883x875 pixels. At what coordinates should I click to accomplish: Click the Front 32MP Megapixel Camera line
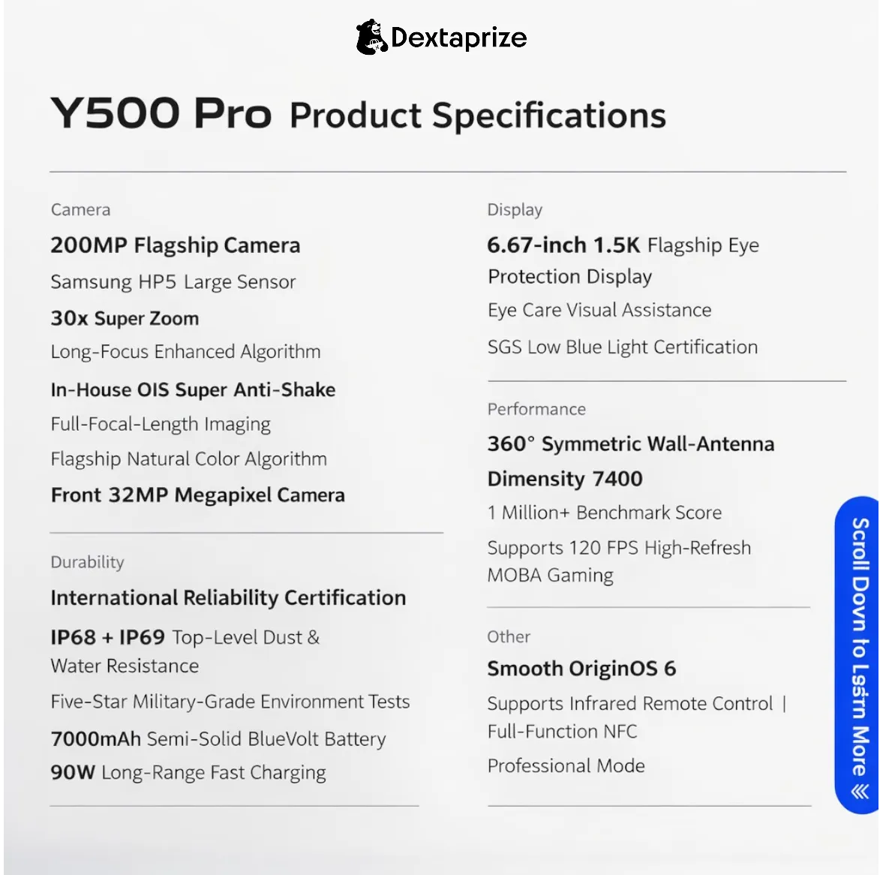tap(198, 495)
